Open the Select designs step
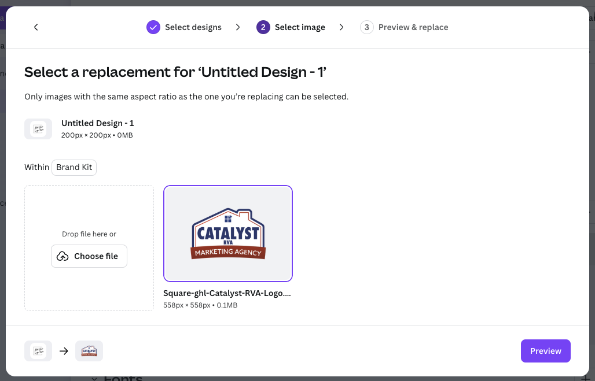Viewport: 595px width, 381px height. coord(184,27)
